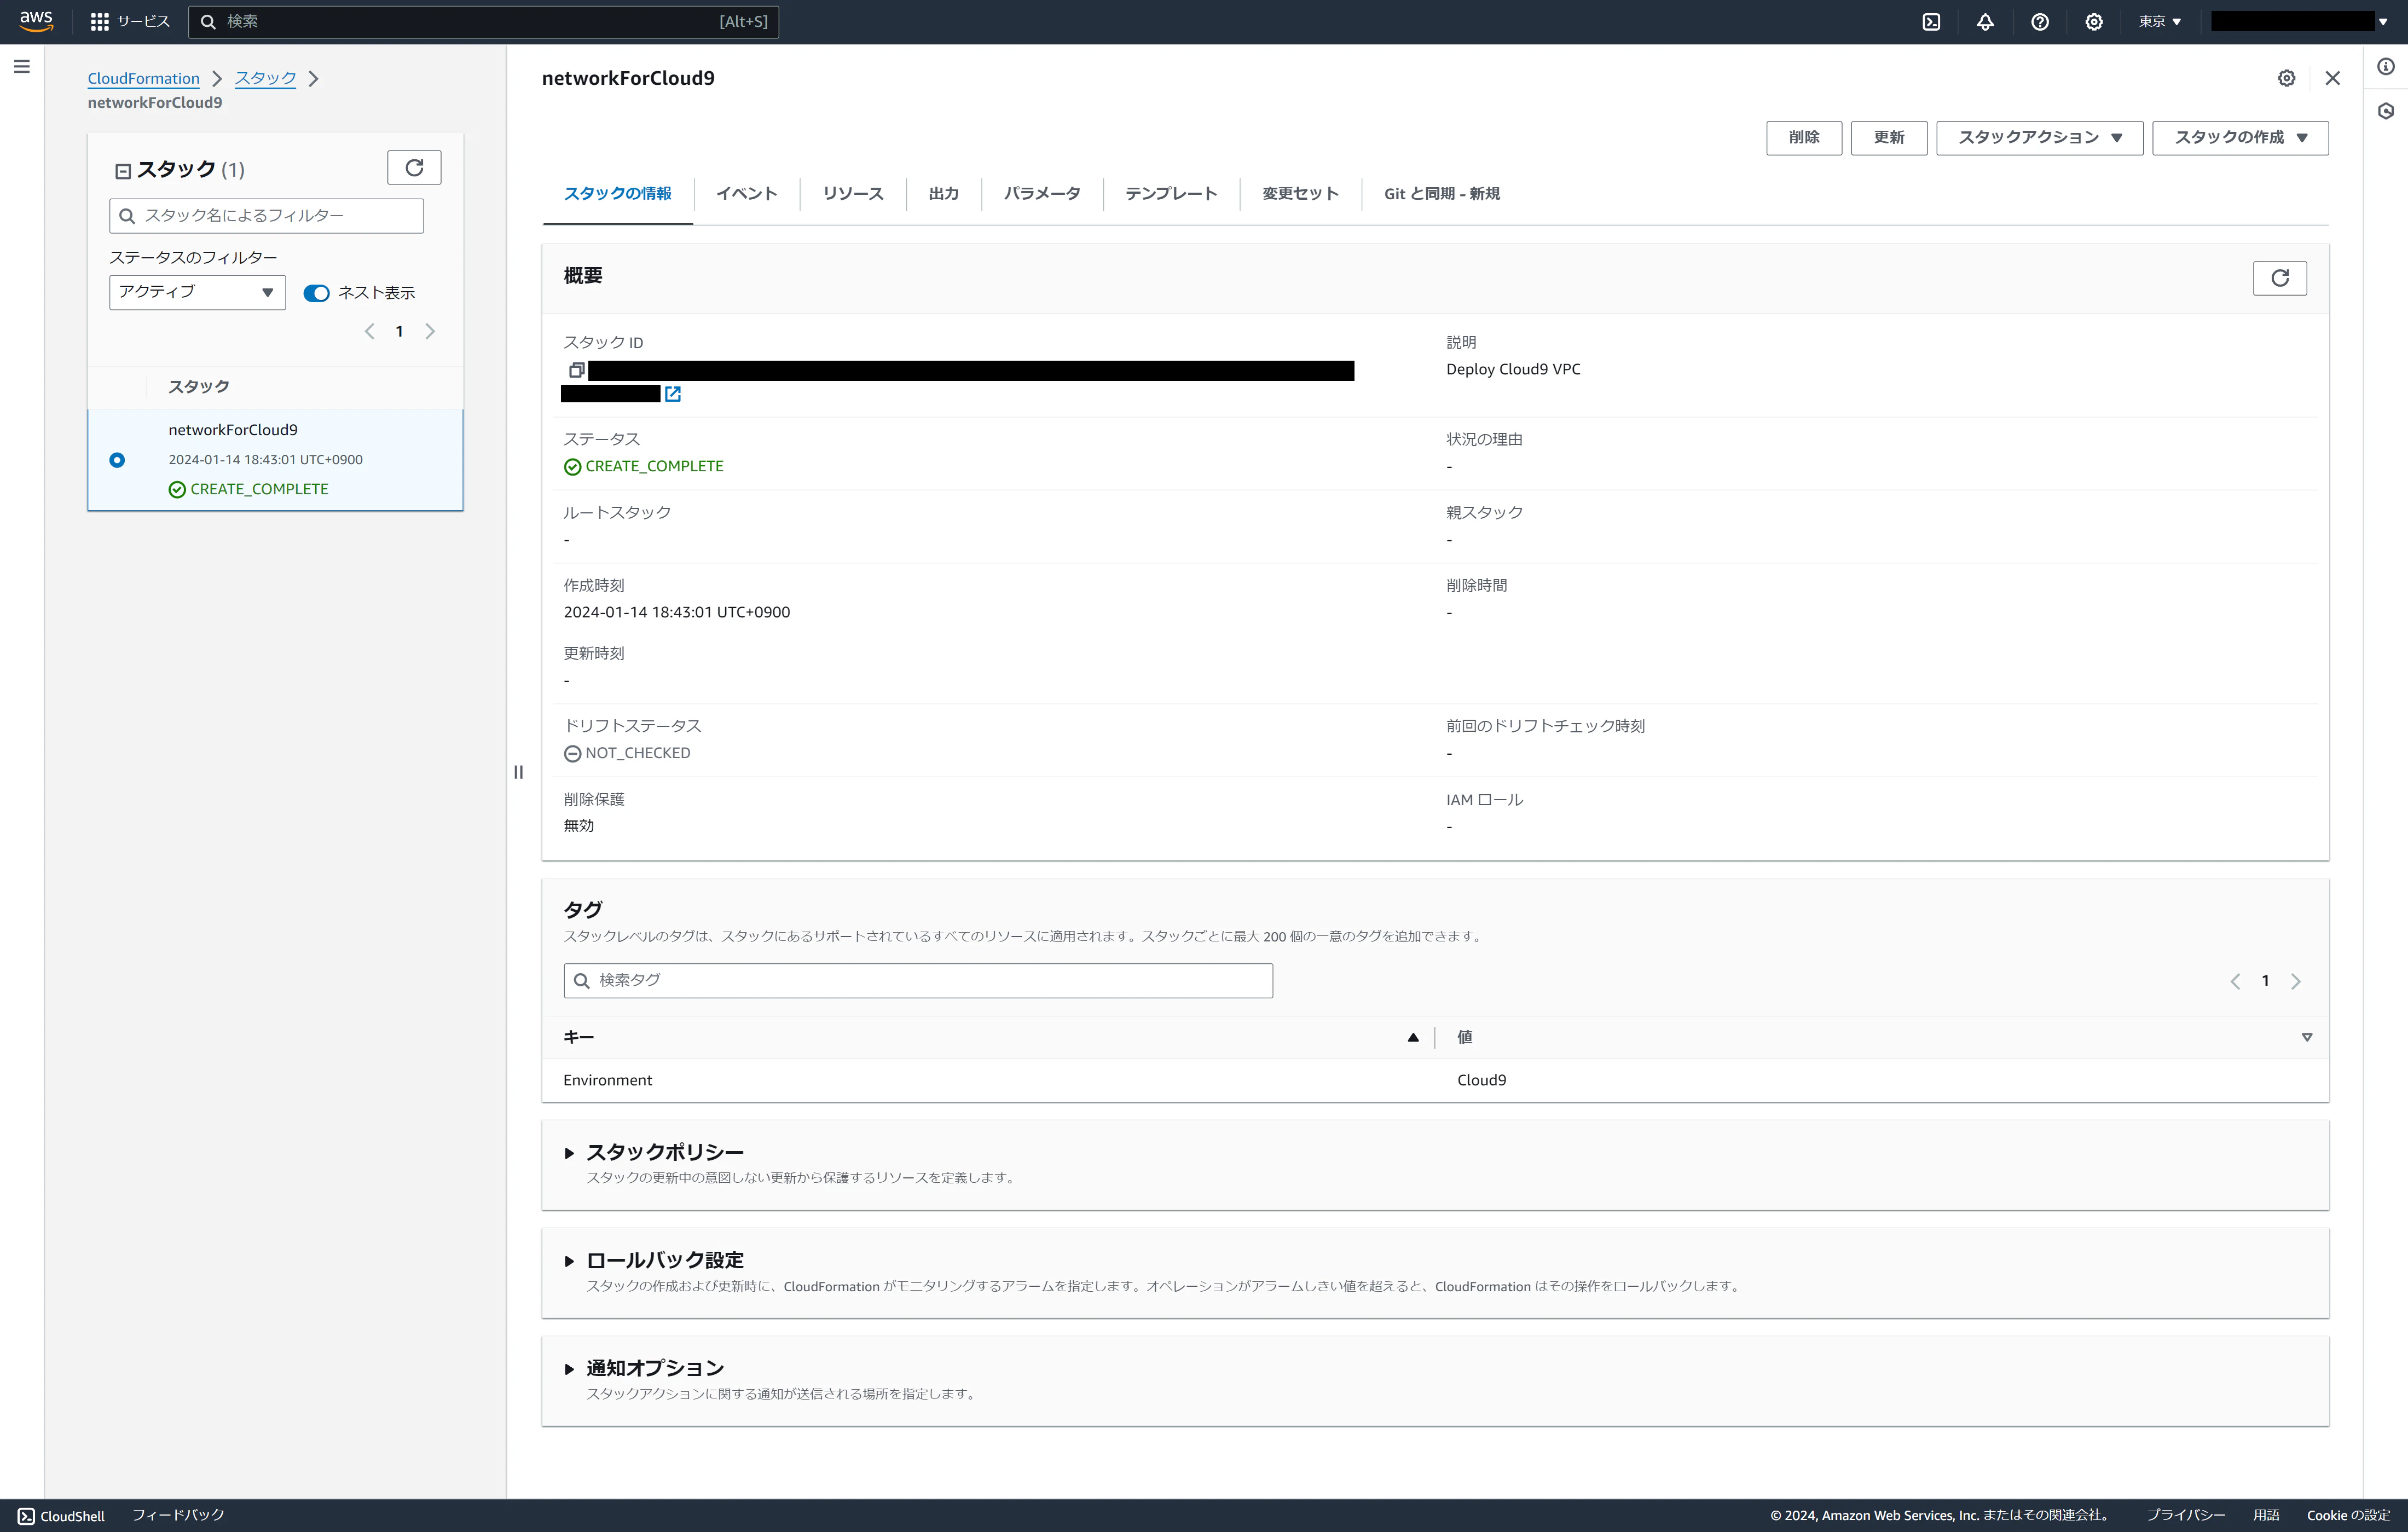
Task: Copy the スタック ID
Action: [x=576, y=370]
